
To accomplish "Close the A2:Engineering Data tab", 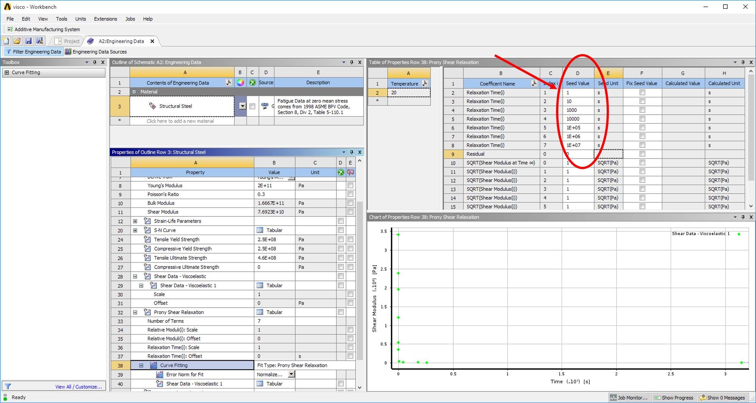I will tap(152, 41).
